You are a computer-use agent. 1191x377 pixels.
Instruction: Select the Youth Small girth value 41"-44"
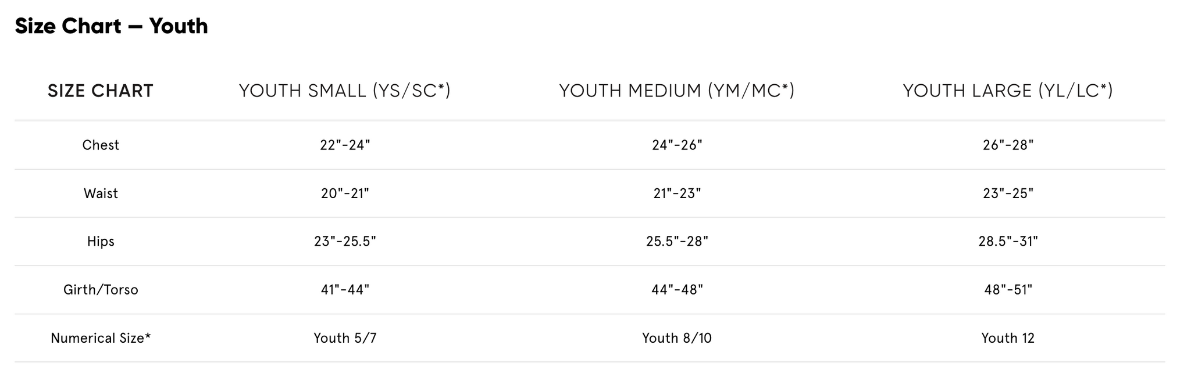coord(345,290)
